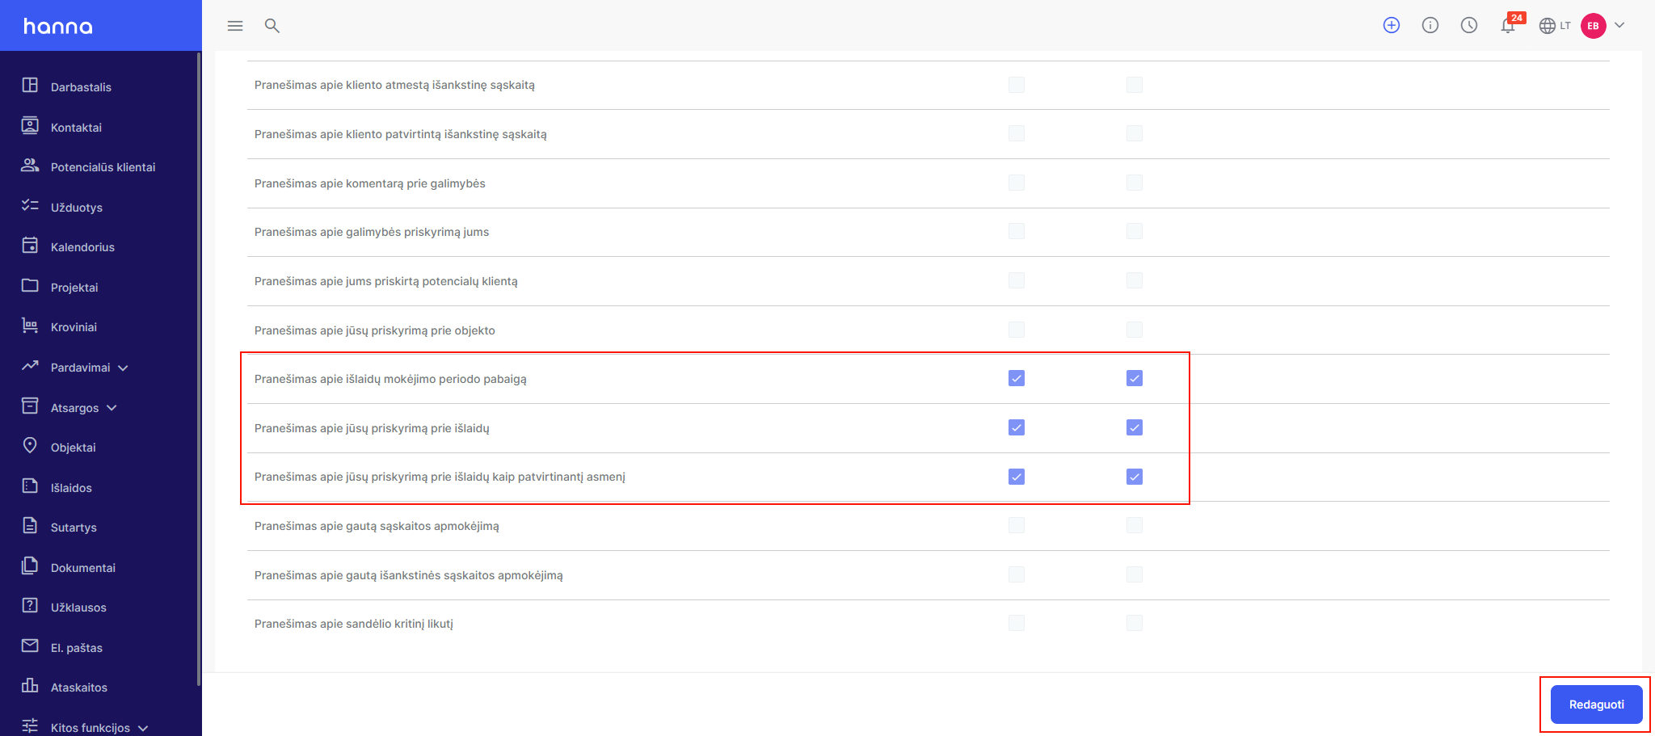Image resolution: width=1655 pixels, height=736 pixels.
Task: Open the Kontaktai menu item
Action: pos(76,128)
